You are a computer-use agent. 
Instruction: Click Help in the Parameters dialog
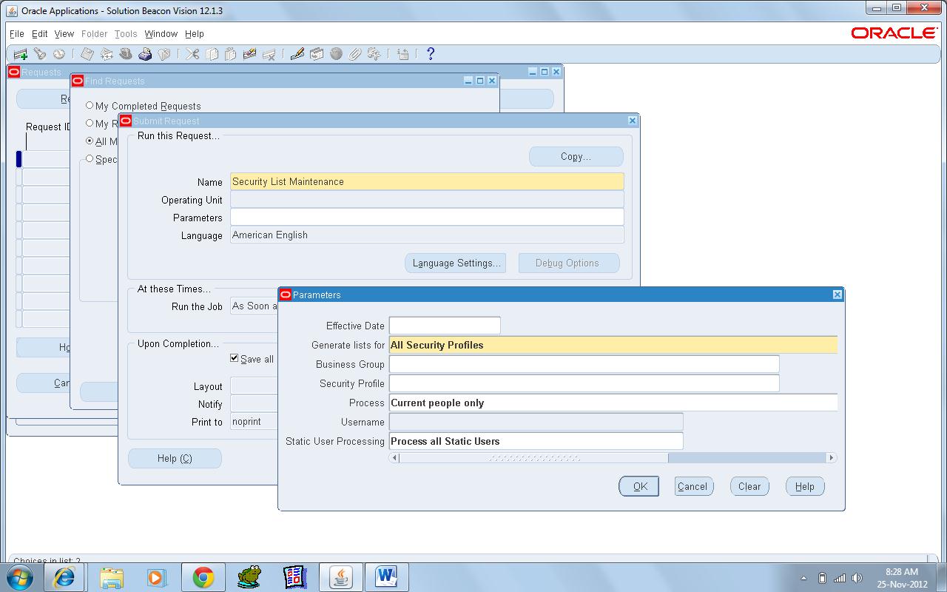click(x=805, y=486)
